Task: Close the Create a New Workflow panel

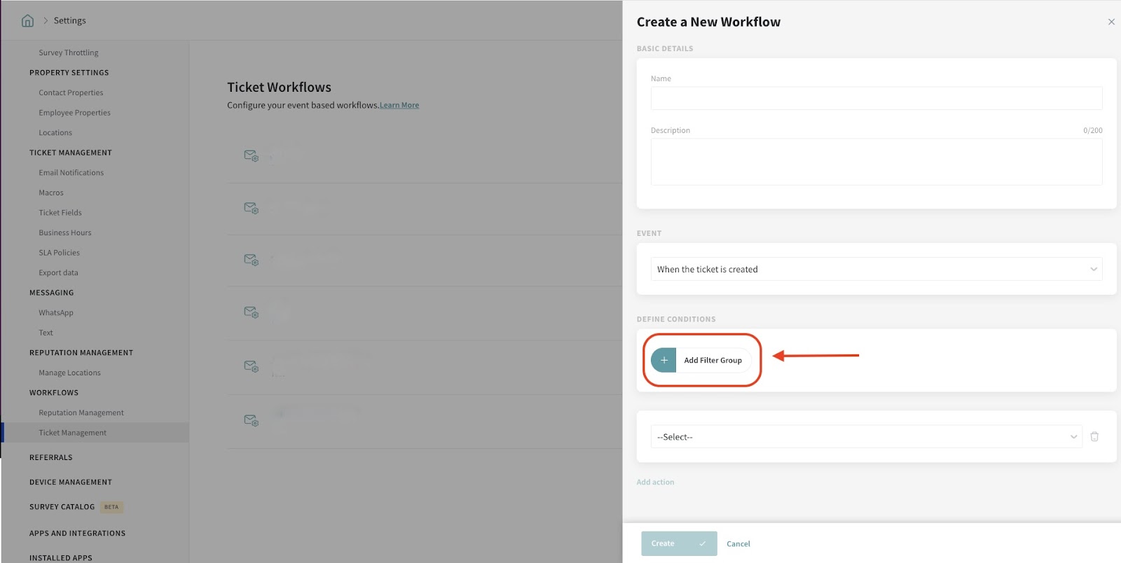Action: 1111,22
